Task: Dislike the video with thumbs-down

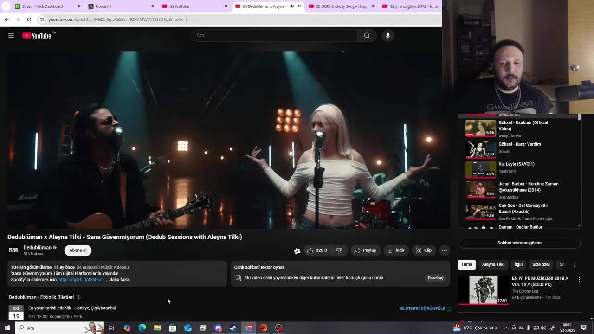Action: (339, 250)
